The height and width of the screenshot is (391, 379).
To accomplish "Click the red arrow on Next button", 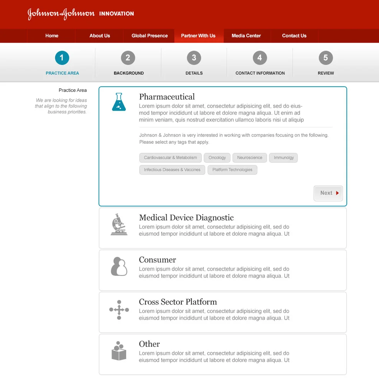I will (337, 193).
